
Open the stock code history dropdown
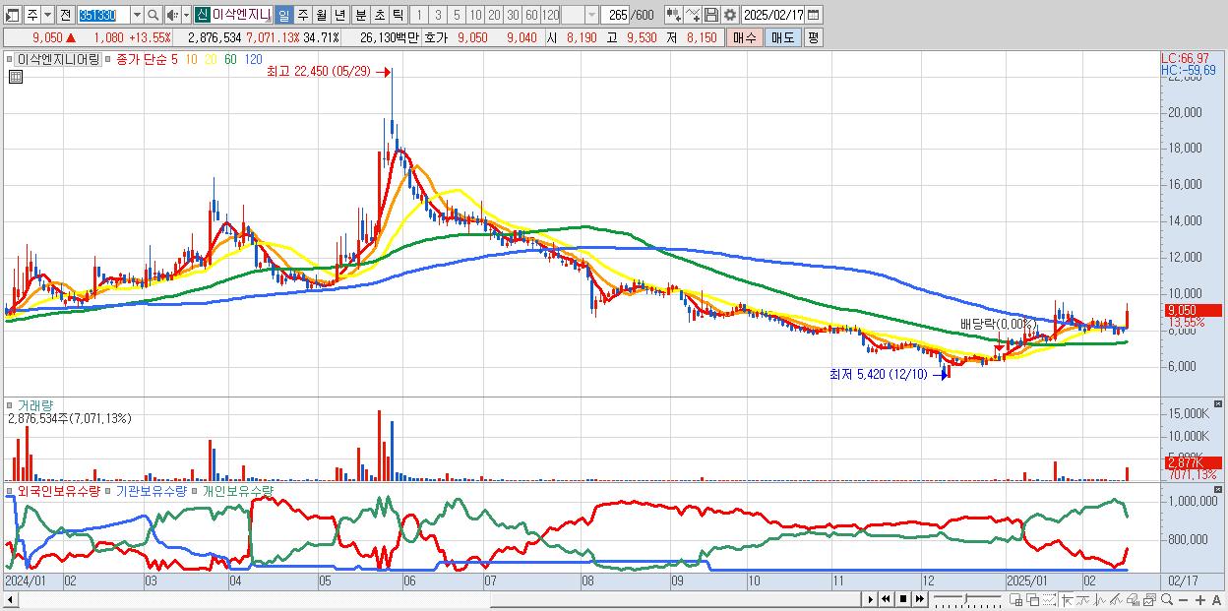tap(137, 15)
